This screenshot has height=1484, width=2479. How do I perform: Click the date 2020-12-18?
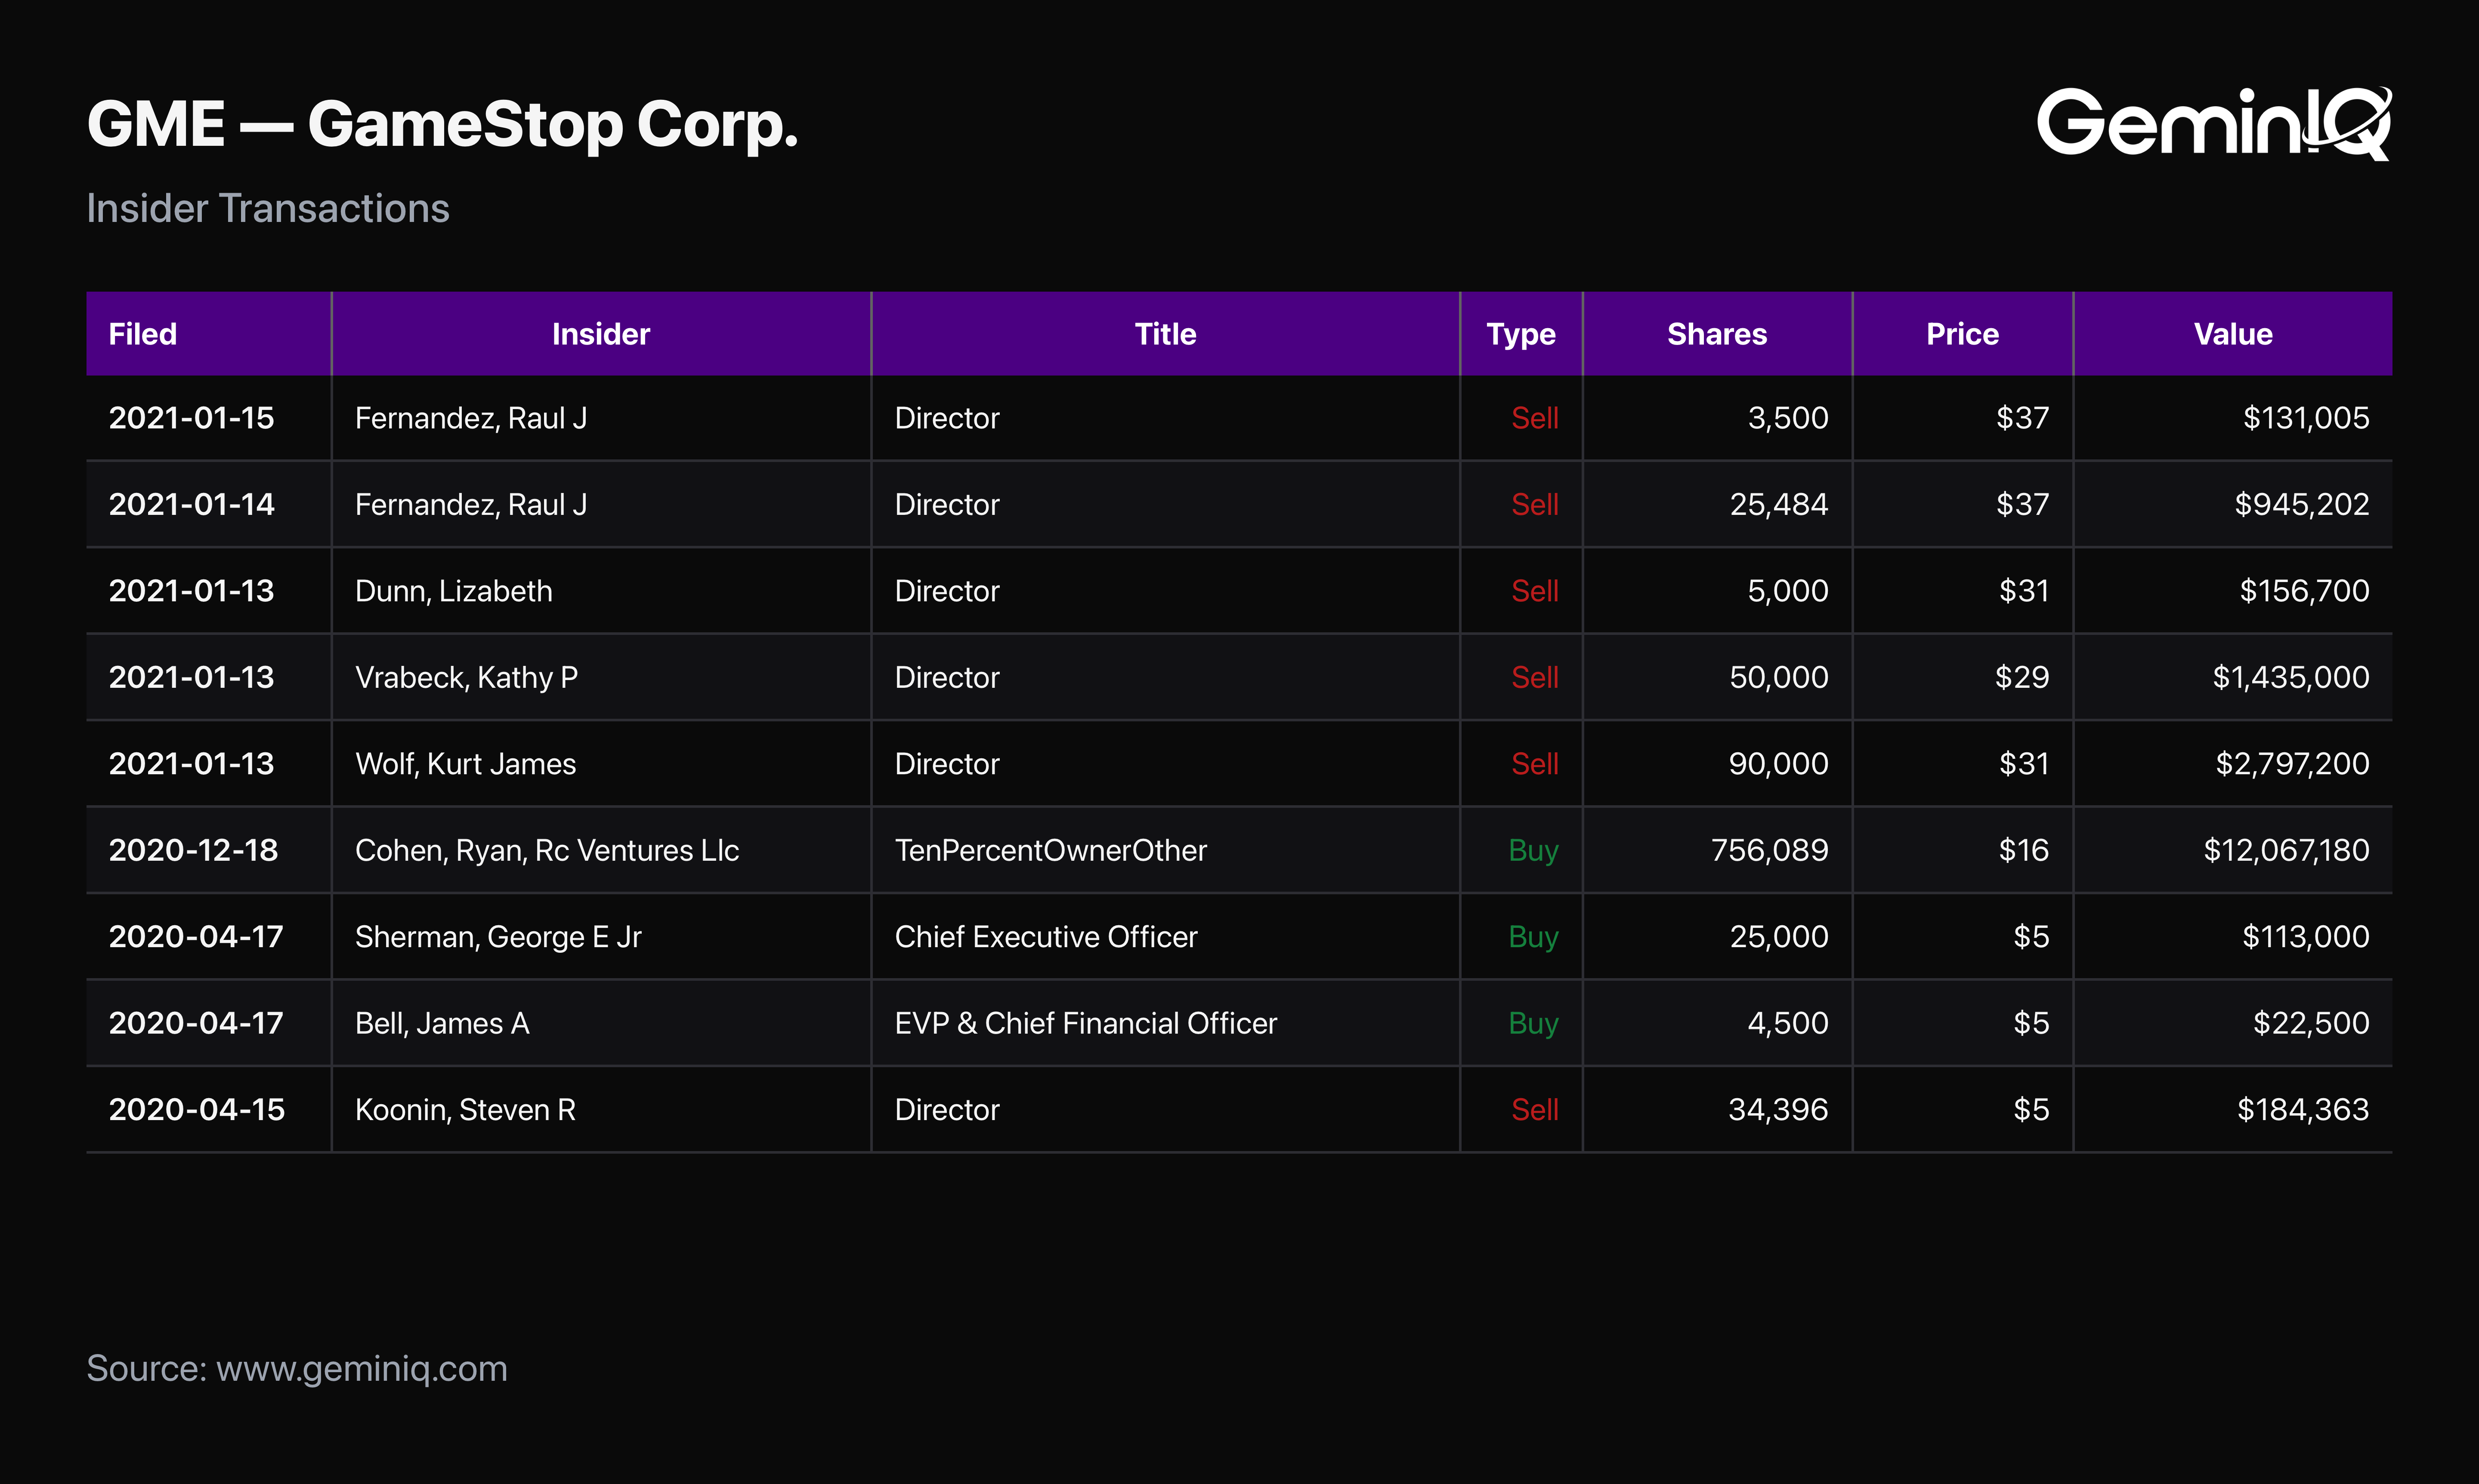(193, 850)
